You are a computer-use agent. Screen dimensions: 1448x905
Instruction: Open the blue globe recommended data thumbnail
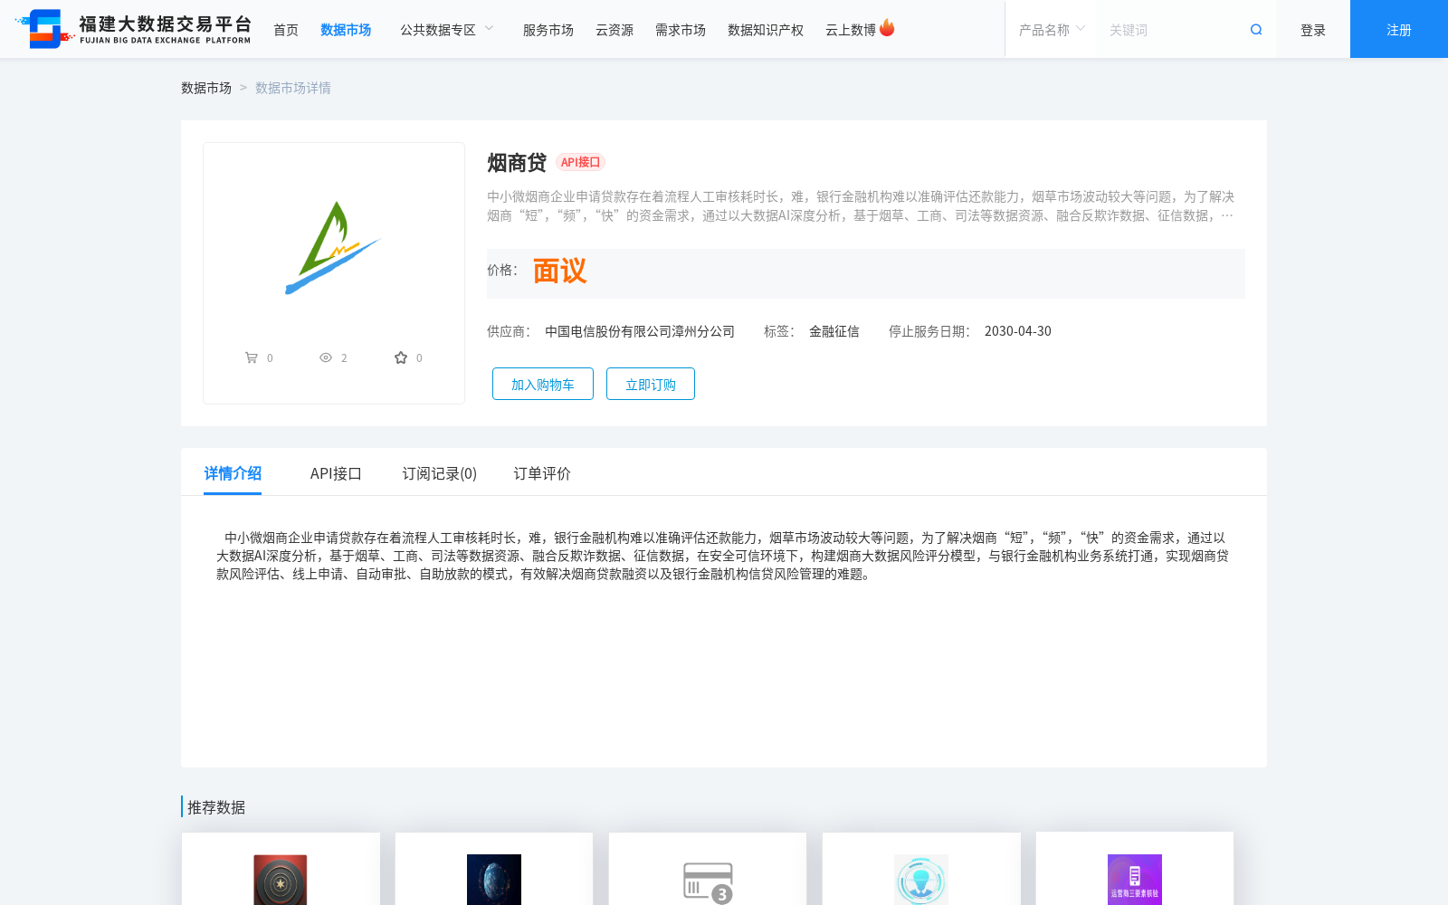(x=494, y=880)
